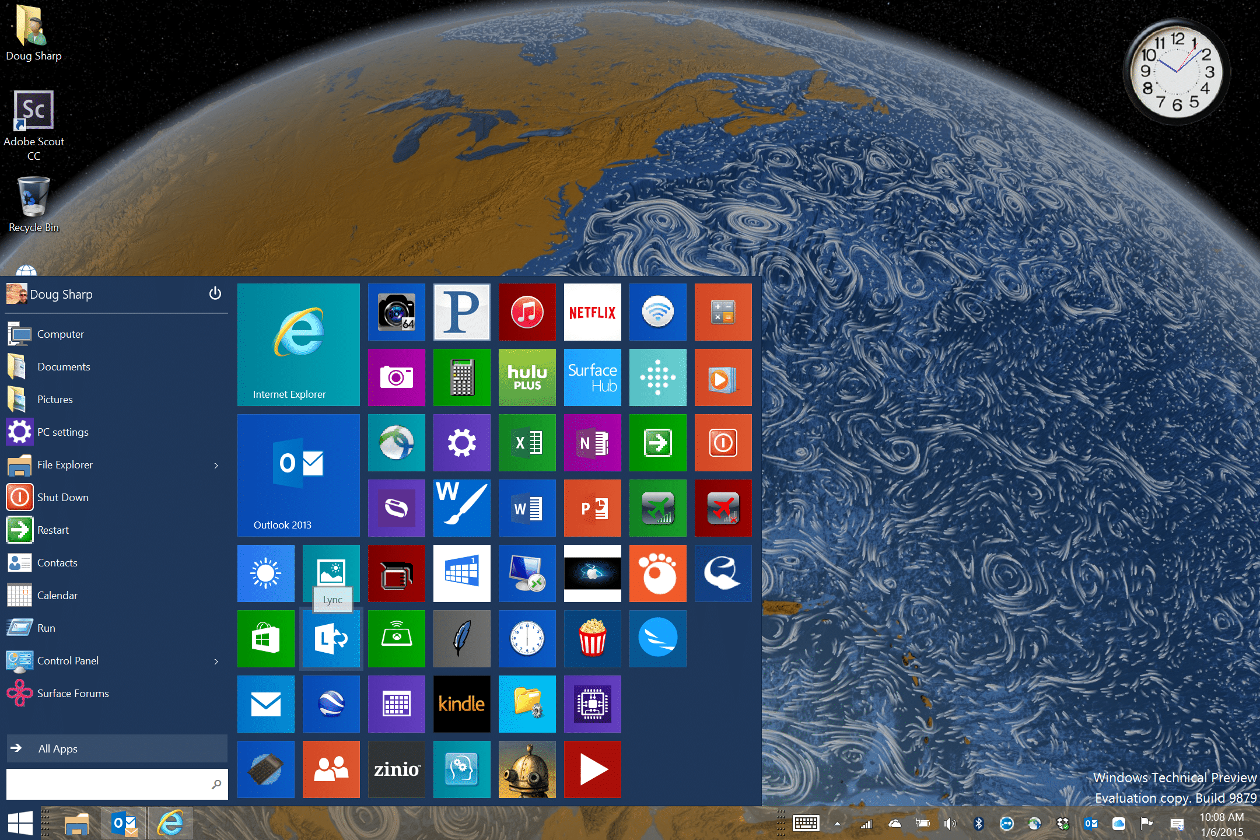Open the orange Calculator tile
1260x840 pixels.
(723, 312)
